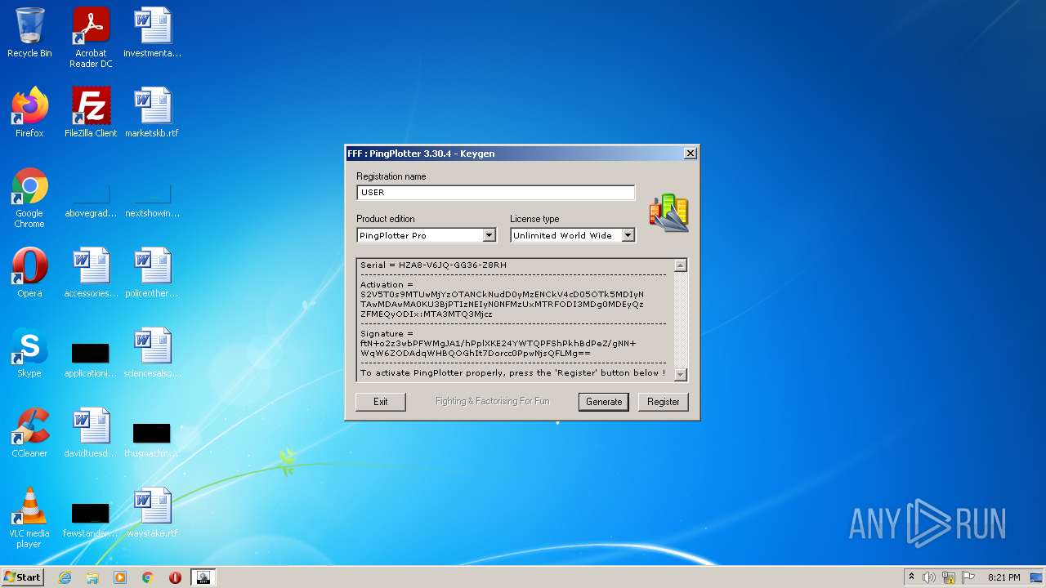Open accessories... Word document

click(91, 273)
